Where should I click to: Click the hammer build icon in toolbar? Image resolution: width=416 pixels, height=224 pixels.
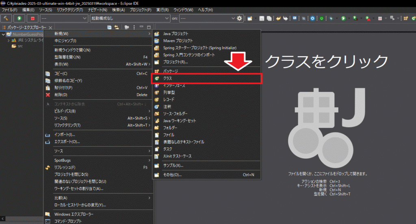(6, 18)
